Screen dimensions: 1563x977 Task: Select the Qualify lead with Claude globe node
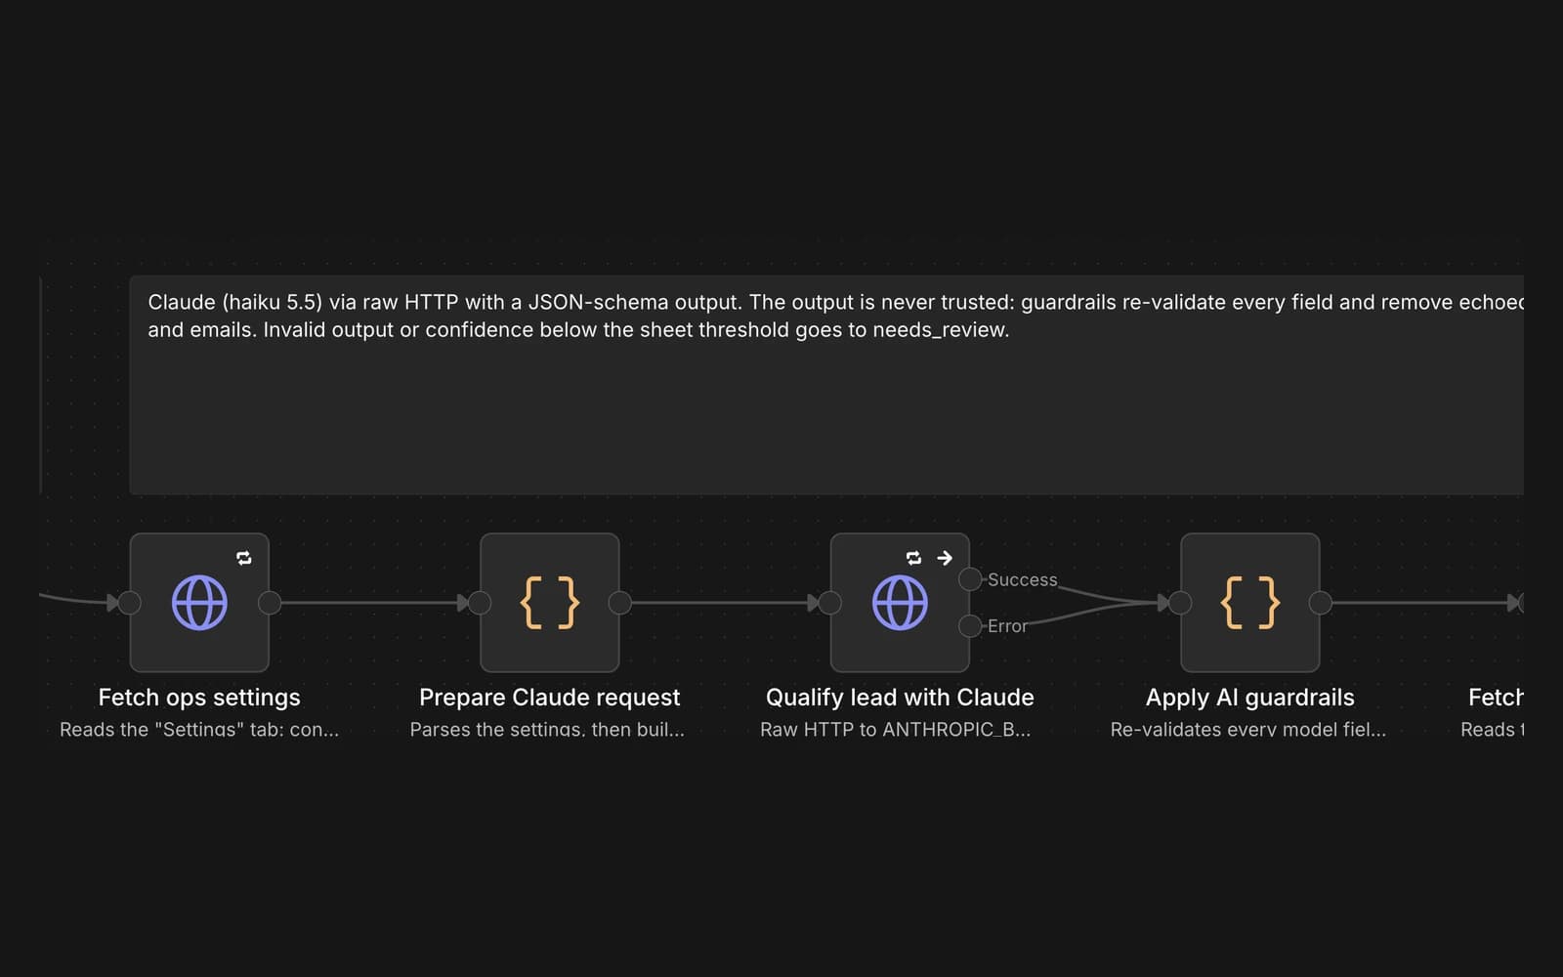(900, 603)
